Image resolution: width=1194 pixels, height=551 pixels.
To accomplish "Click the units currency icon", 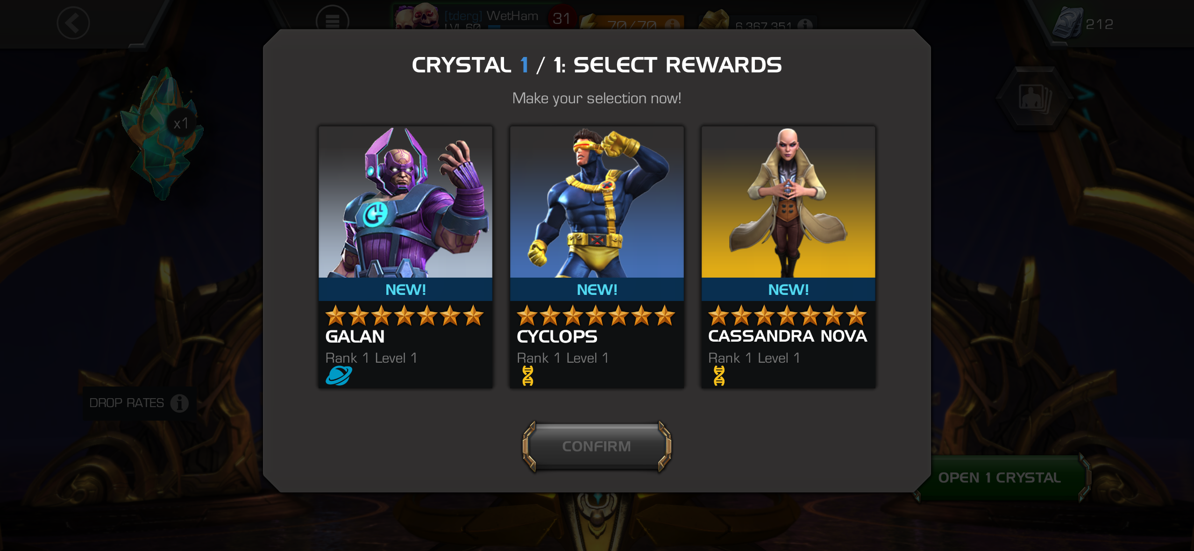I will pos(1067,23).
